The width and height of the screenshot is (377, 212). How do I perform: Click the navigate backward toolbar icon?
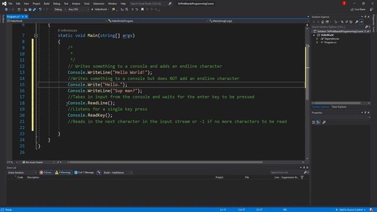pos(6,9)
